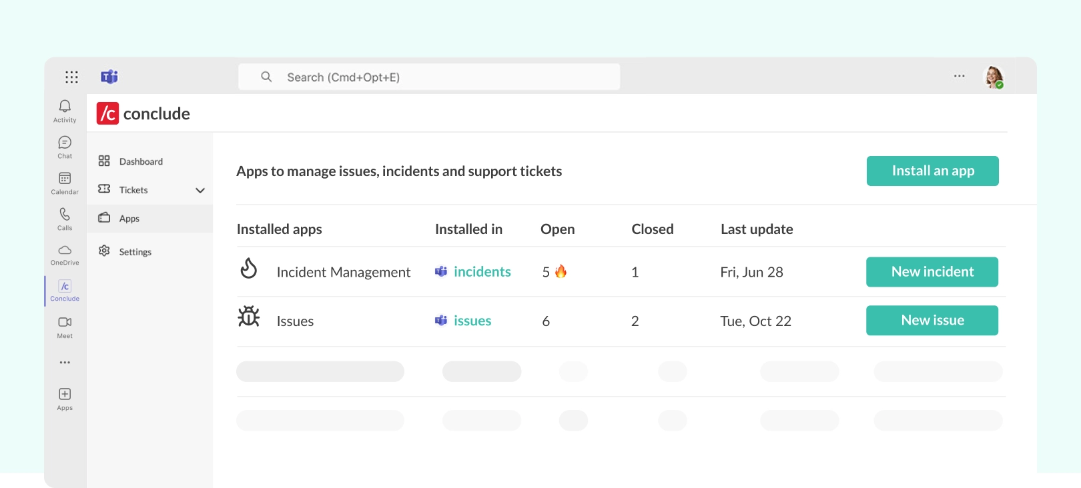Click the New incident button

[932, 272]
